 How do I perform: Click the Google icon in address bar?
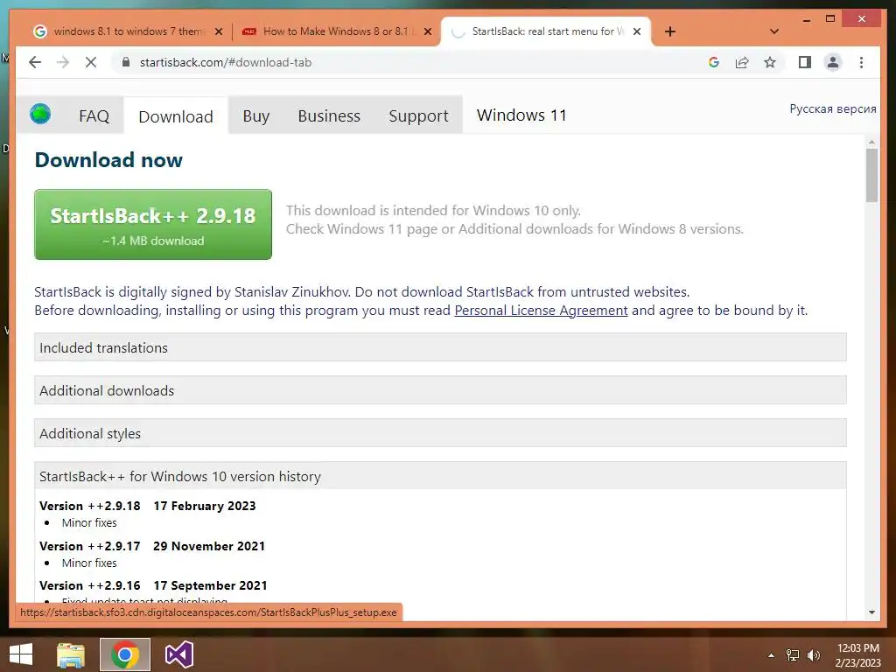714,62
